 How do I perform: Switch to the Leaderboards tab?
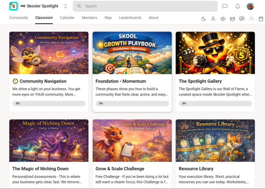tap(130, 18)
